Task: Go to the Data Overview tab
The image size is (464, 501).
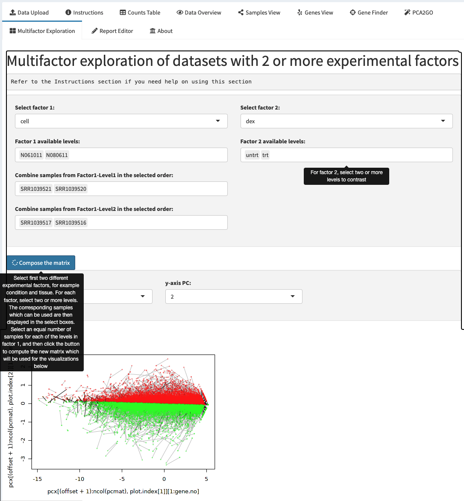Action: coord(199,12)
